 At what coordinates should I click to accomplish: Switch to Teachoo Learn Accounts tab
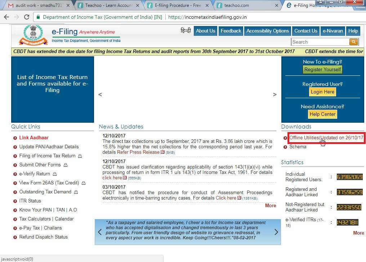(x=108, y=5)
